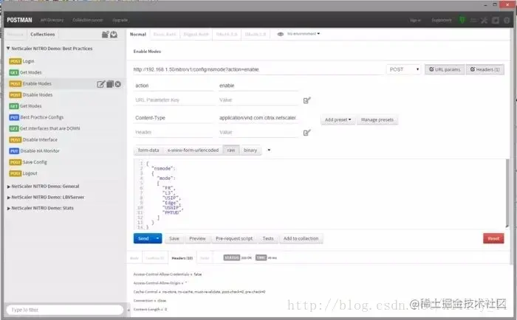Toggle the Headers (1) button
Image resolution: width=517 pixels, height=320 pixels.
tap(485, 69)
